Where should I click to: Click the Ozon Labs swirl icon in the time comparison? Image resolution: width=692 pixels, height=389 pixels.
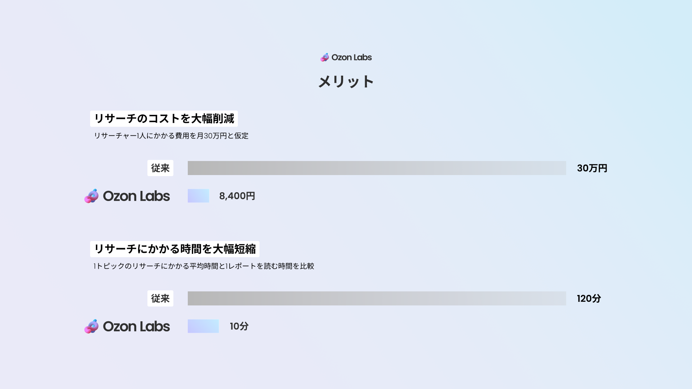pos(92,326)
